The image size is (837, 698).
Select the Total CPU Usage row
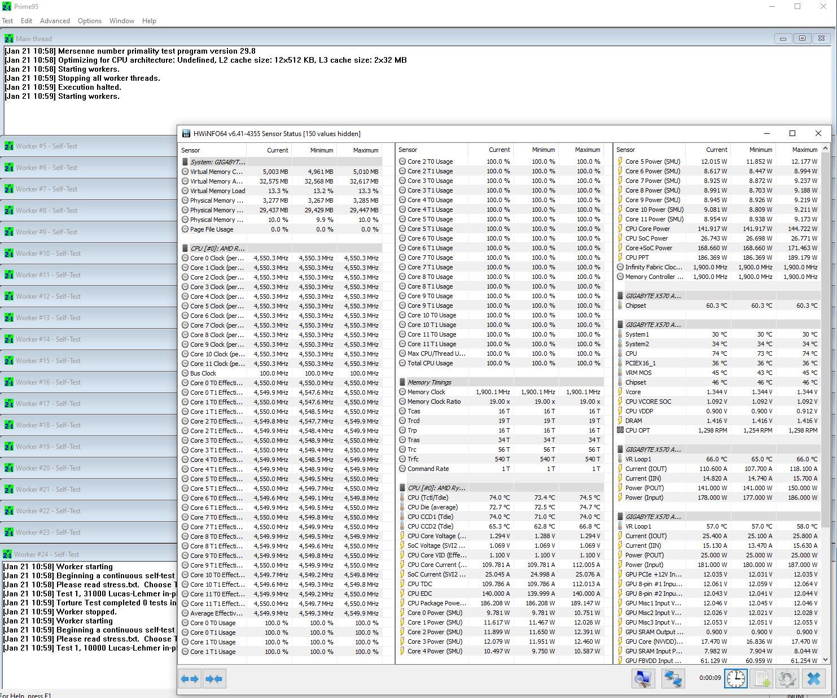(500, 363)
